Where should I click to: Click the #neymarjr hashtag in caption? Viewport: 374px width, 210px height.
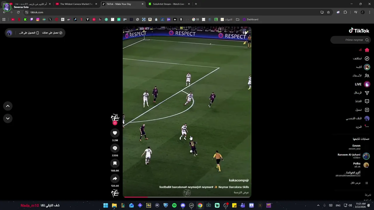click(x=194, y=187)
